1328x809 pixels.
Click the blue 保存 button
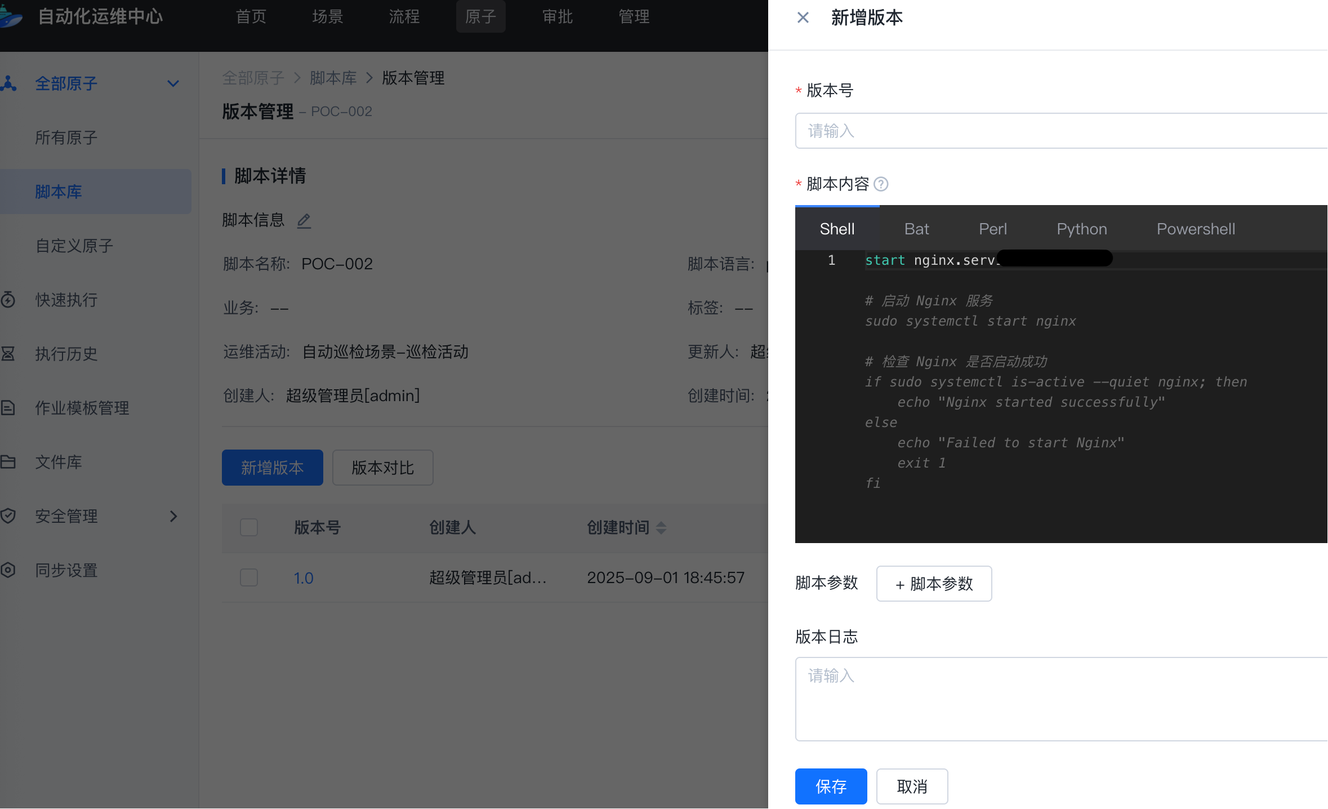coord(831,786)
